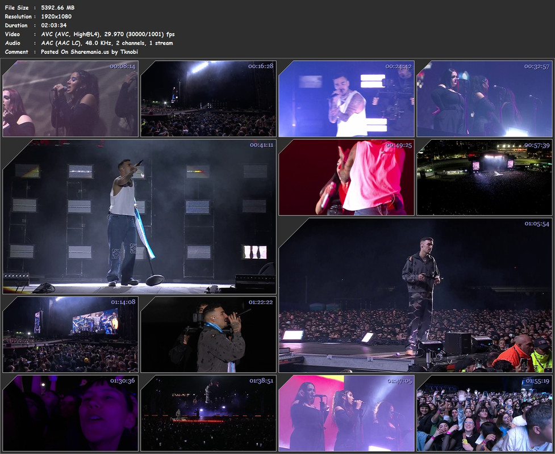The image size is (555, 454).
Task: Select the crowd shot at 00:16:28
Action: point(208,99)
